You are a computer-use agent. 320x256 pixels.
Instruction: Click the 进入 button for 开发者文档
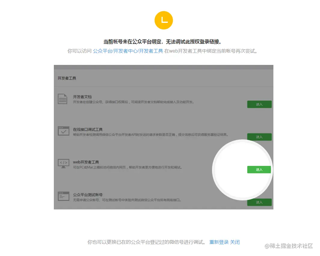(x=259, y=104)
